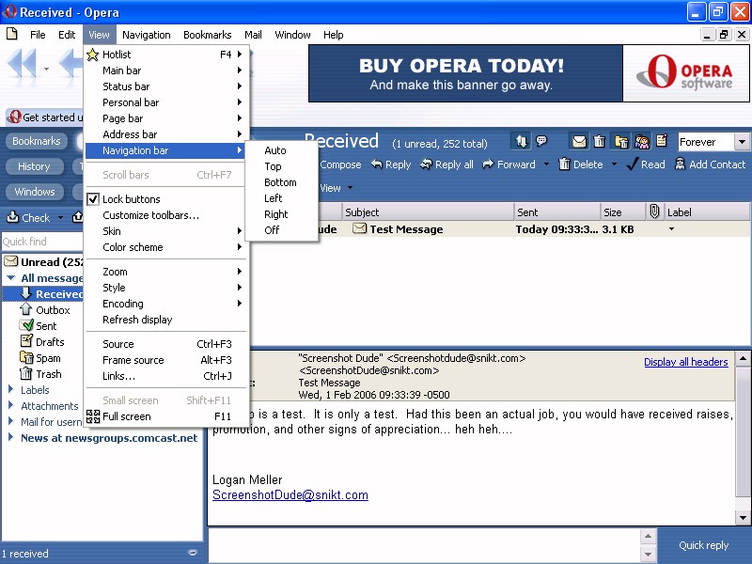The height and width of the screenshot is (564, 752).
Task: Expand the Attachments tree node
Action: click(10, 406)
